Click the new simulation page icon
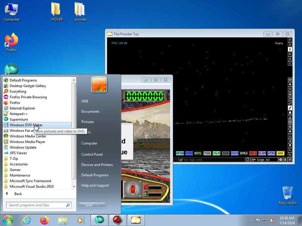The width and height of the screenshot is (302, 226). click(x=248, y=160)
